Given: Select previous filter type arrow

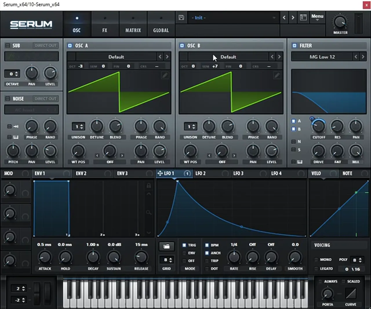Looking at the screenshot, I should coord(356,57).
